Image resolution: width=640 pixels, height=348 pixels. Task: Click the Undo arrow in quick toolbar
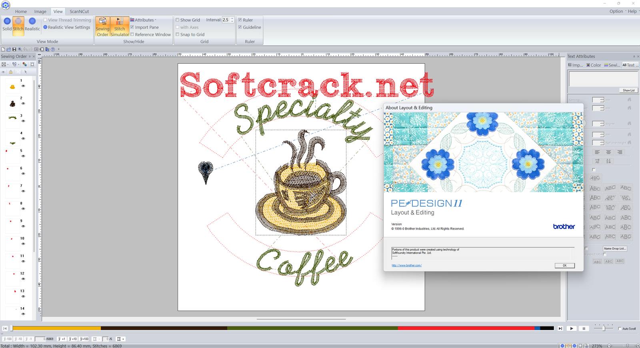[25, 49]
